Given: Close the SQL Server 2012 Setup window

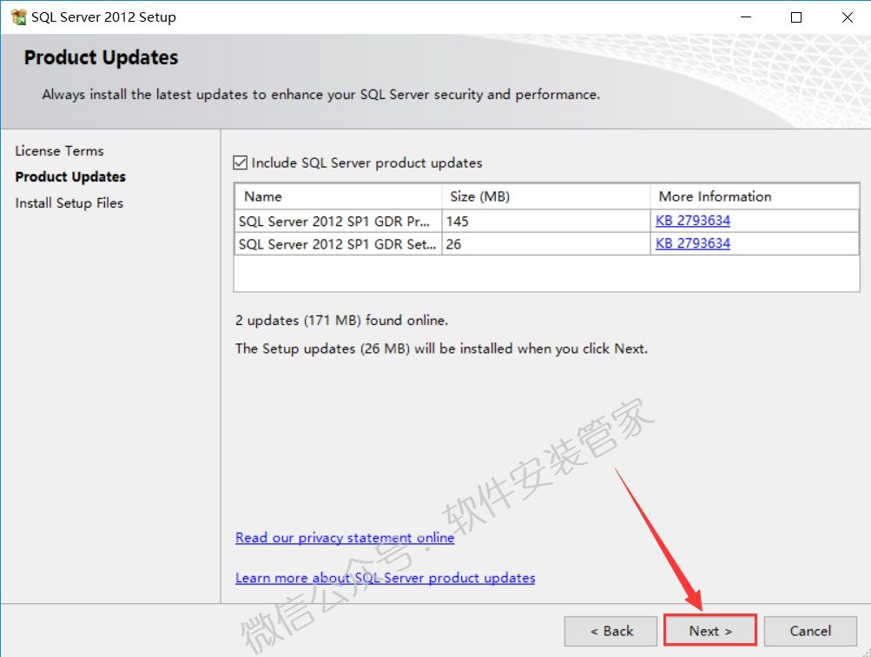Looking at the screenshot, I should [x=847, y=17].
